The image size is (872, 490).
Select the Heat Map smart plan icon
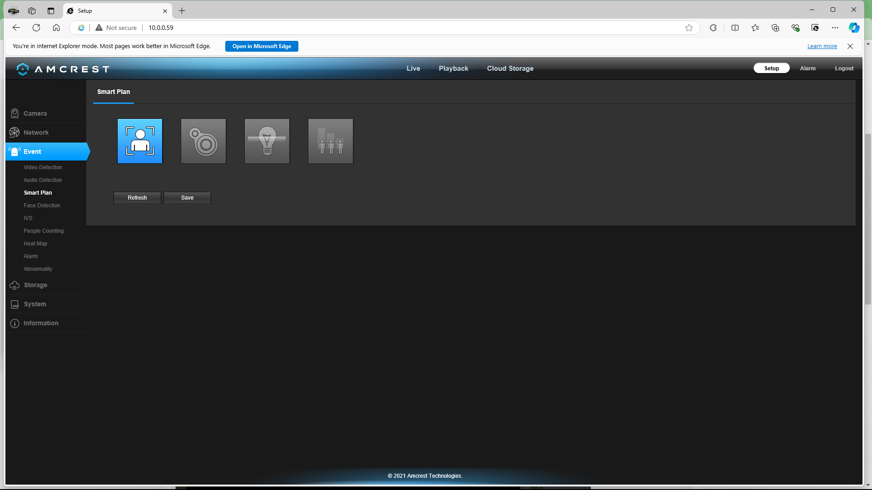pos(203,141)
